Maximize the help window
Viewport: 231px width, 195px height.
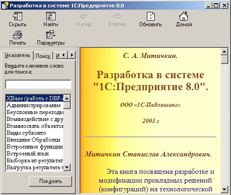(216, 6)
